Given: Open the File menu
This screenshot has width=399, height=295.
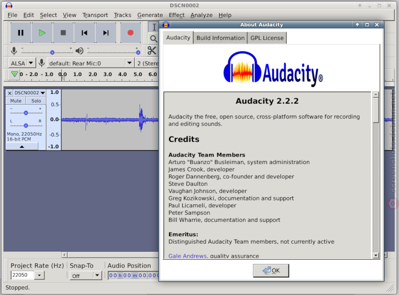Looking at the screenshot, I should coord(12,15).
